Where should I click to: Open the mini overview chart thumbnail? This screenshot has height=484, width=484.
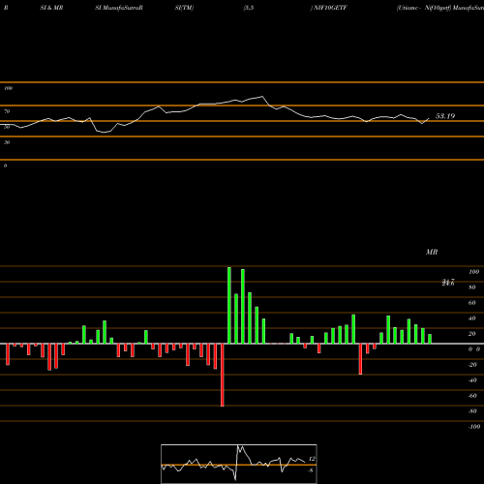pos(239,464)
